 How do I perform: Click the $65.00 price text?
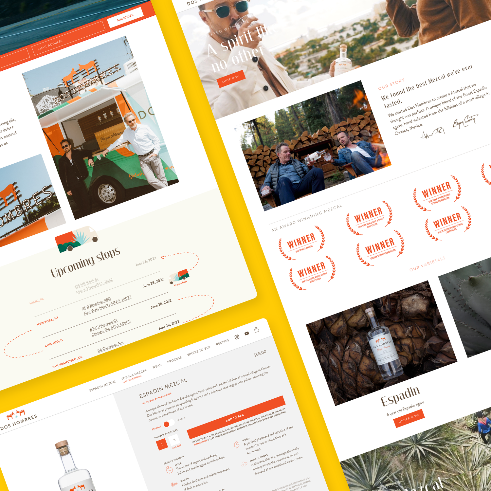(260, 354)
